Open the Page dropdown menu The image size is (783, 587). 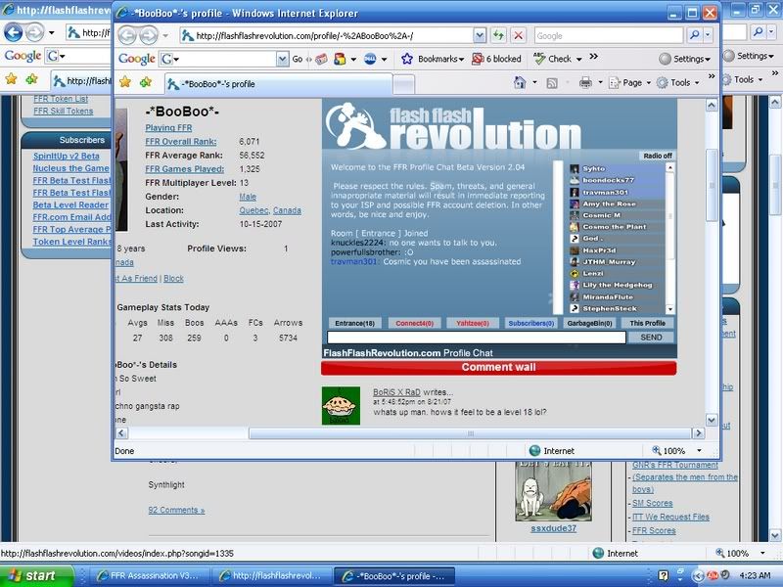point(632,83)
